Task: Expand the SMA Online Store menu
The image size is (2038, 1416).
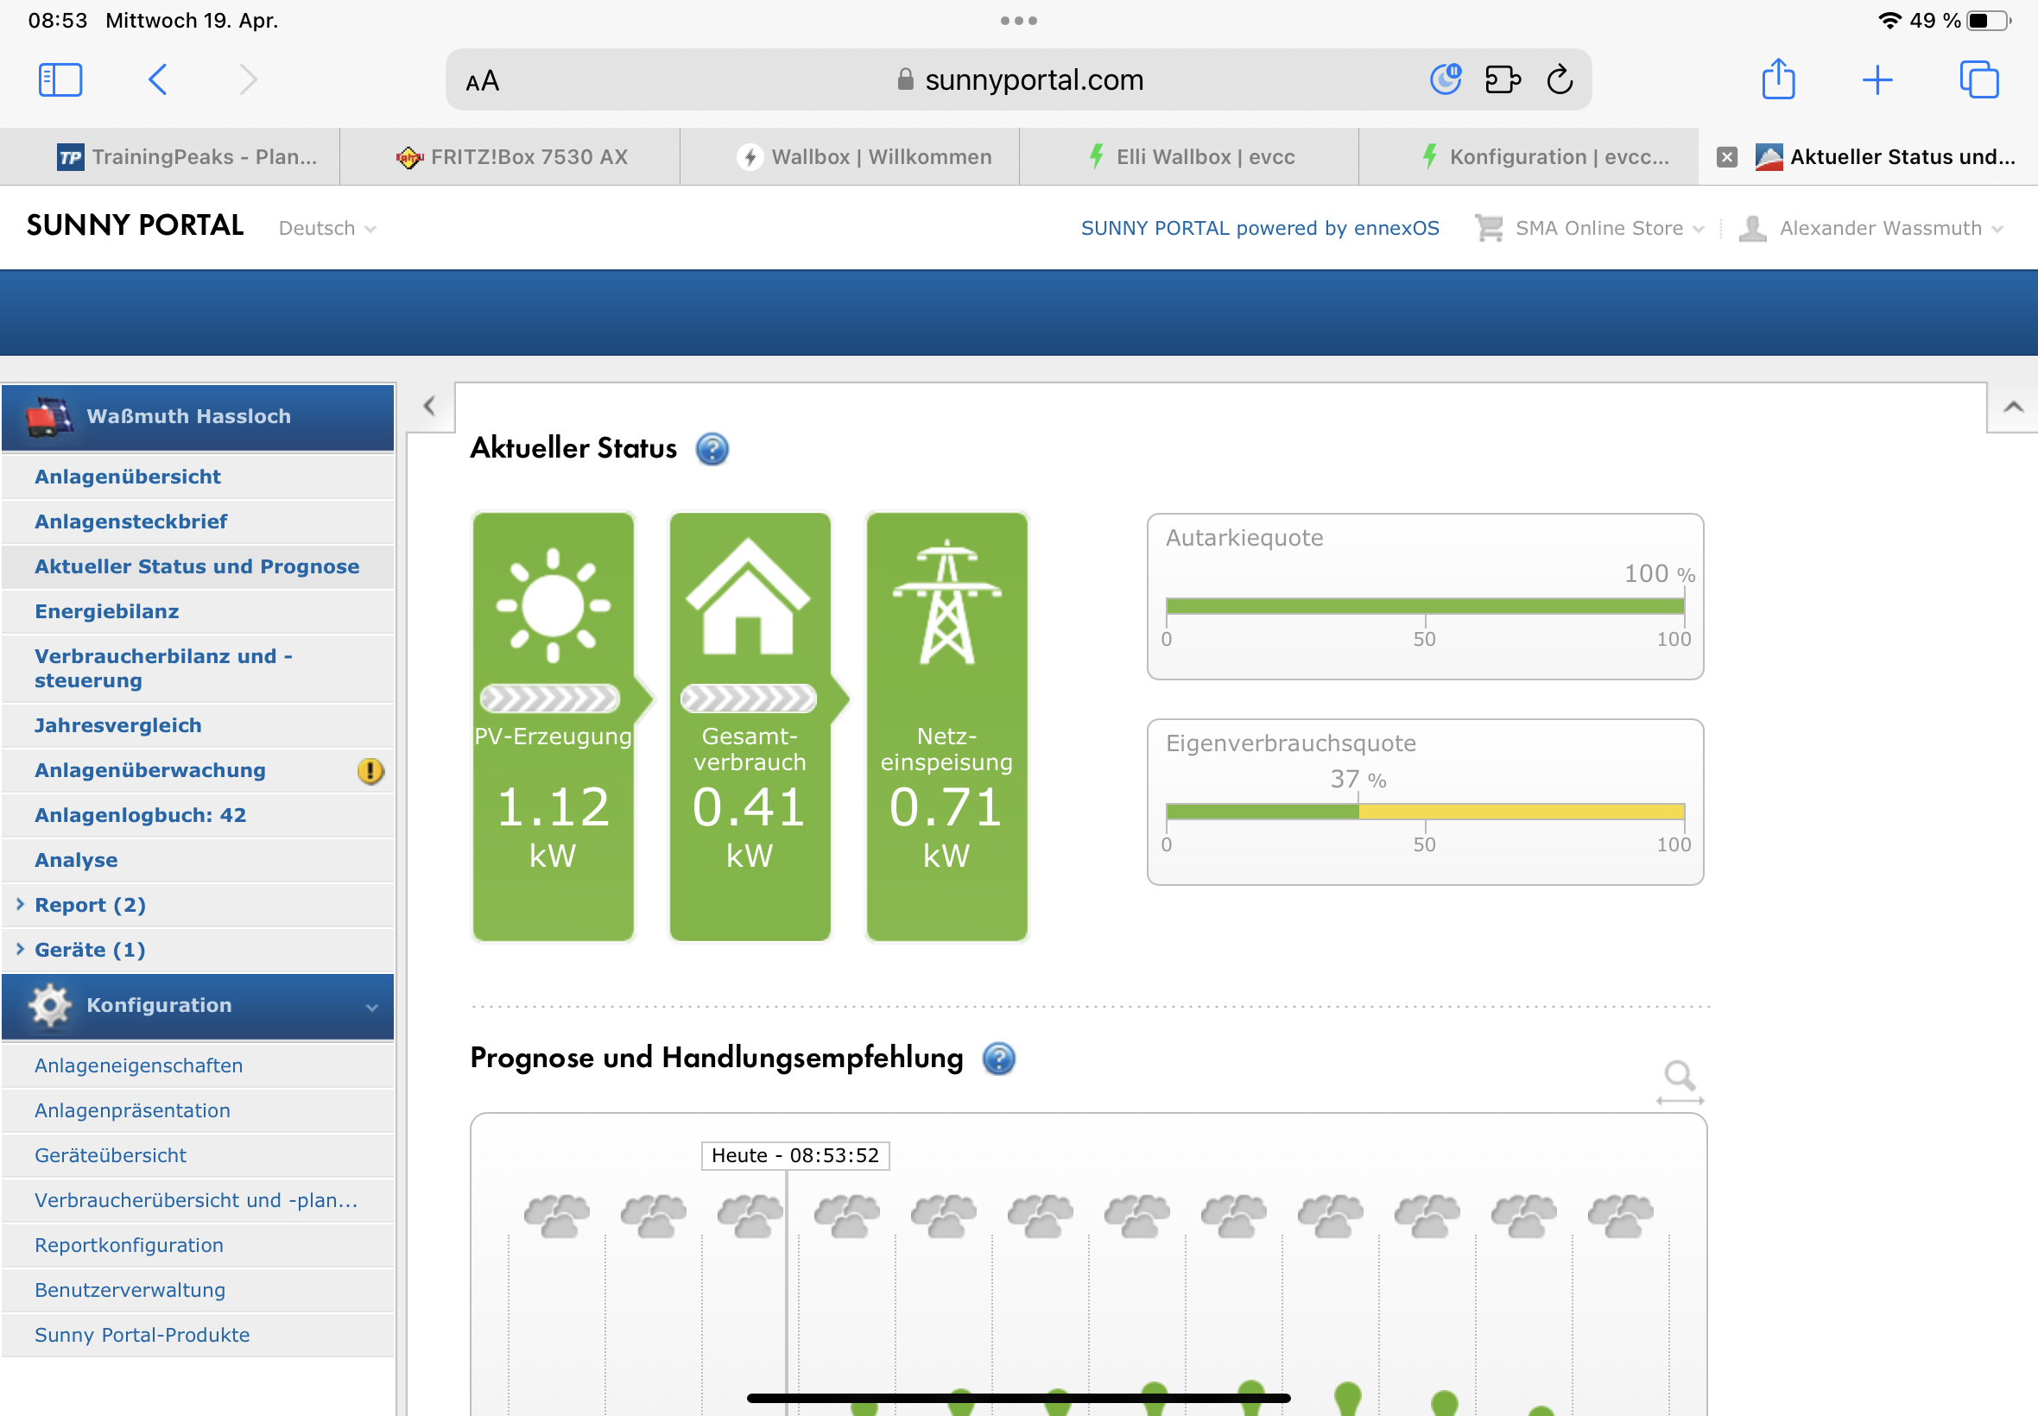Action: pyautogui.click(x=1598, y=229)
